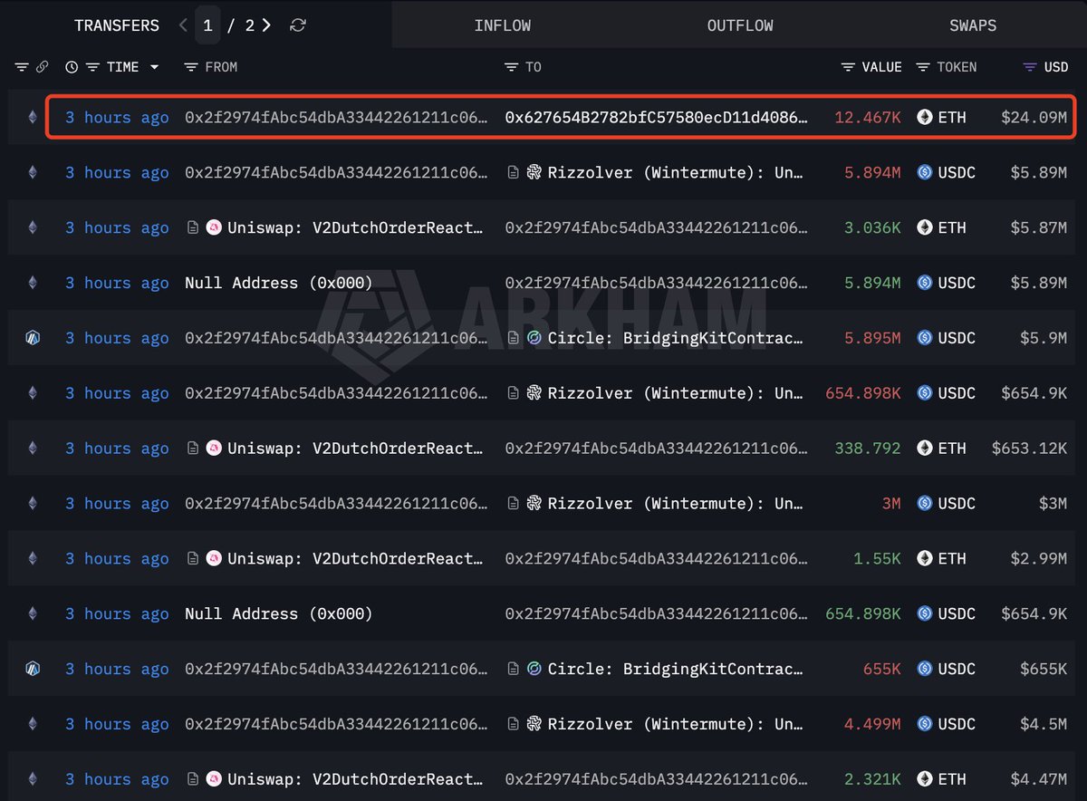Click the $2.99M USD amount
Viewport: 1087px width, 801px height.
[1039, 558]
